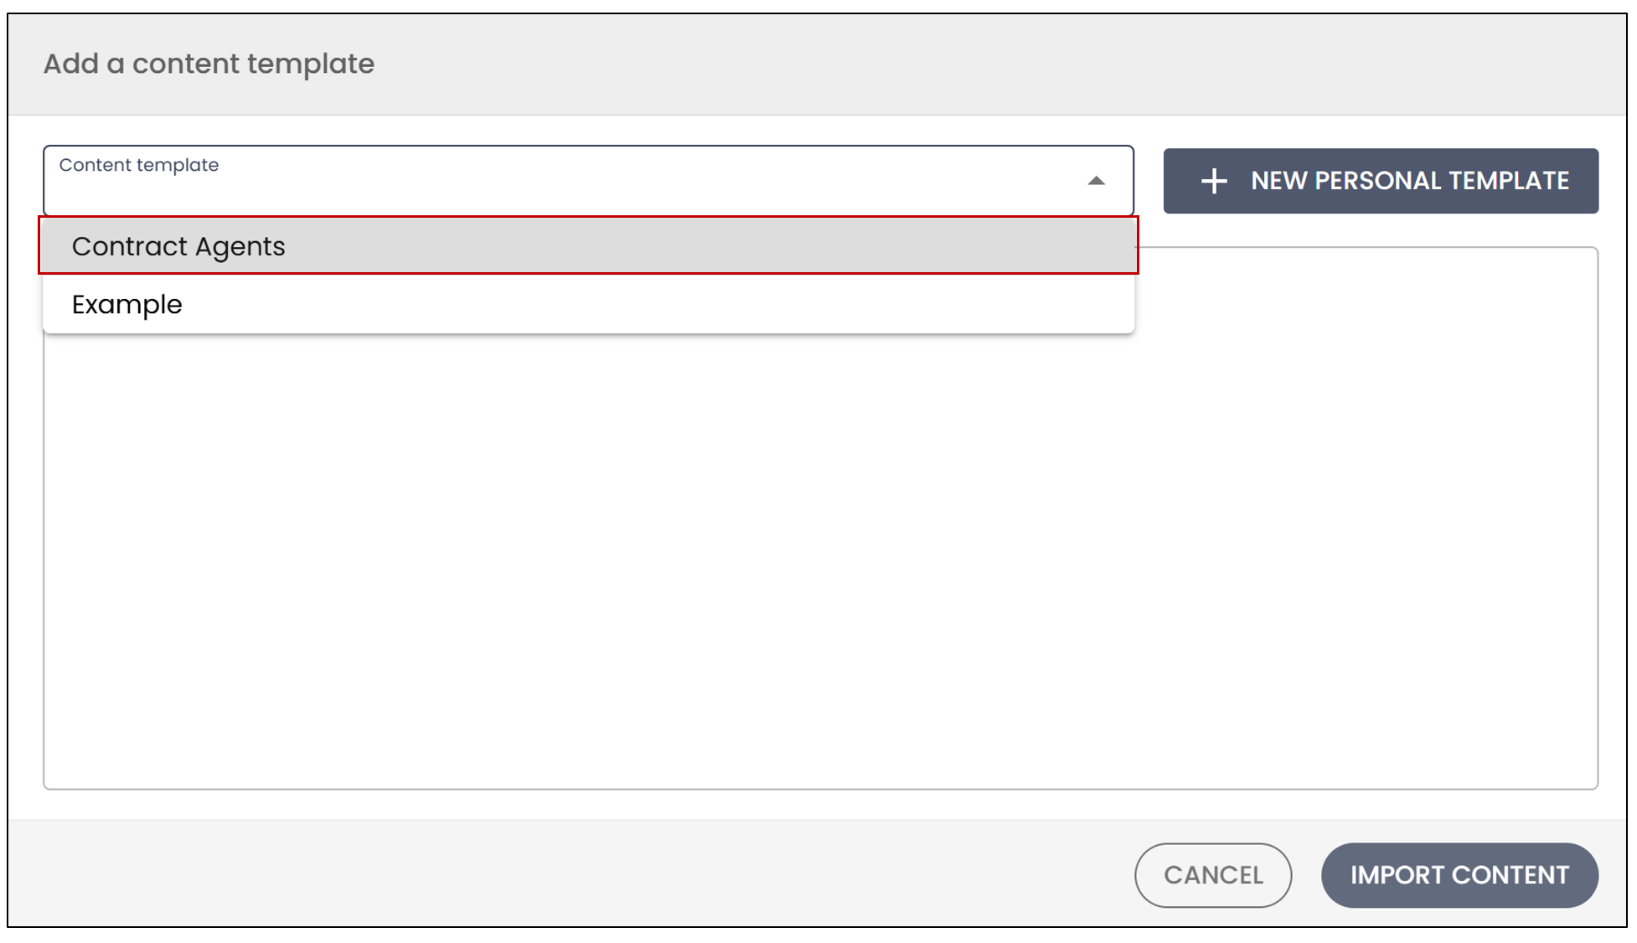Select the Contract Agents template option
1637x943 pixels.
(x=588, y=245)
